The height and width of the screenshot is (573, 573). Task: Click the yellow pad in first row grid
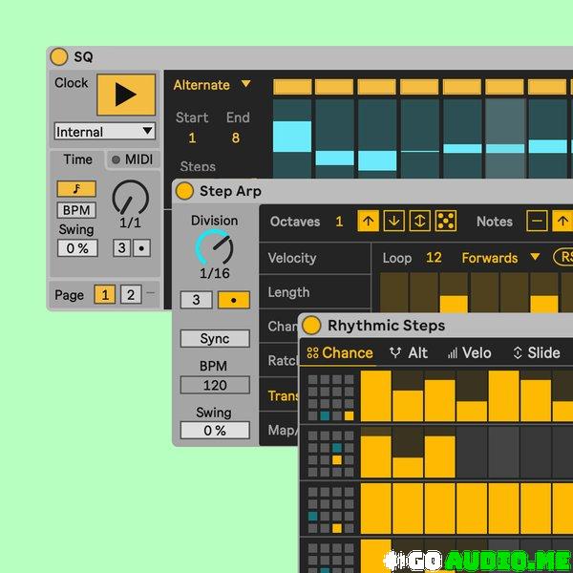(349, 415)
